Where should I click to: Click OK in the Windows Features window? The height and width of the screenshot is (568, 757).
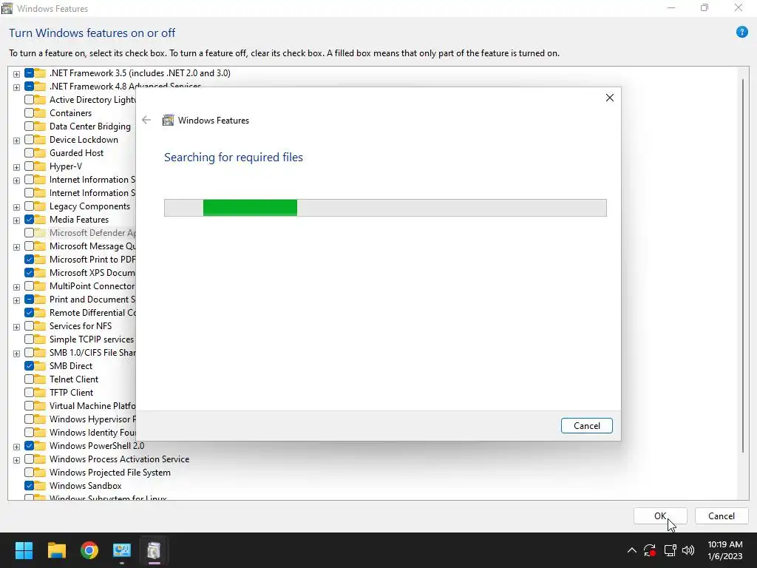[x=660, y=515]
